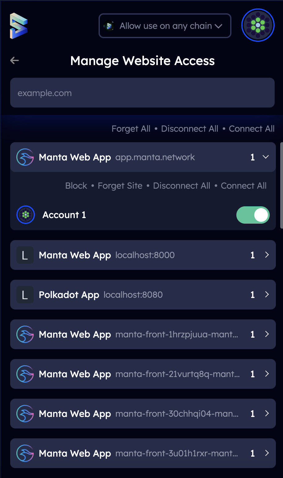
Task: Open the account avatar at top right
Action: pos(258,25)
